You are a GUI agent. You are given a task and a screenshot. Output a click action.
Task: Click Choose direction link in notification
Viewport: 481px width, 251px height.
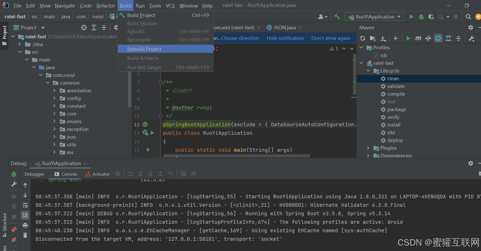point(240,38)
